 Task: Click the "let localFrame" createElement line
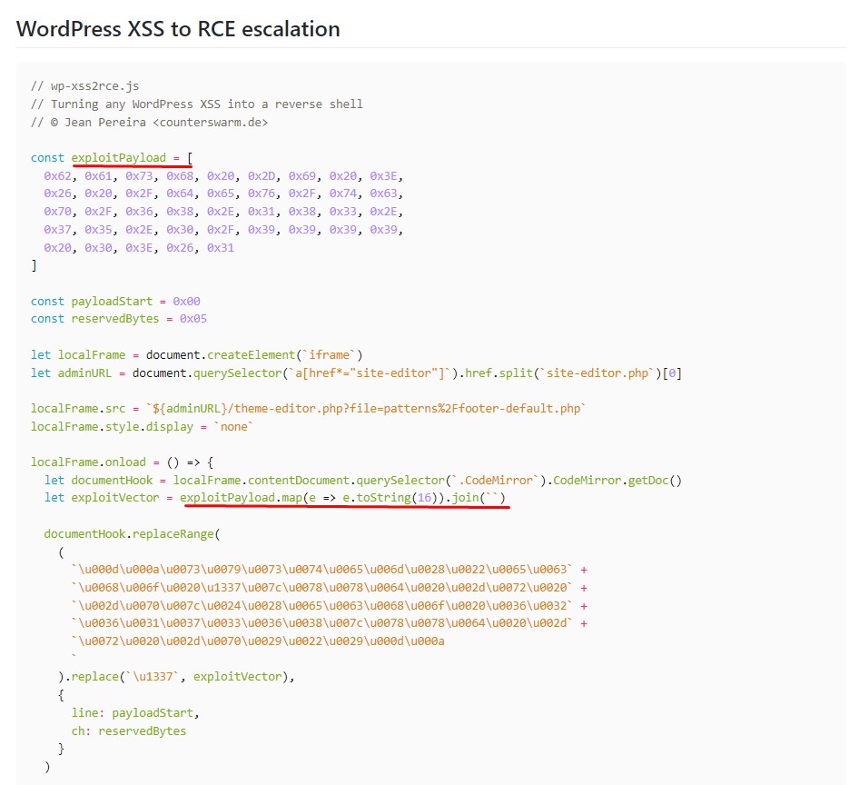[x=196, y=355]
